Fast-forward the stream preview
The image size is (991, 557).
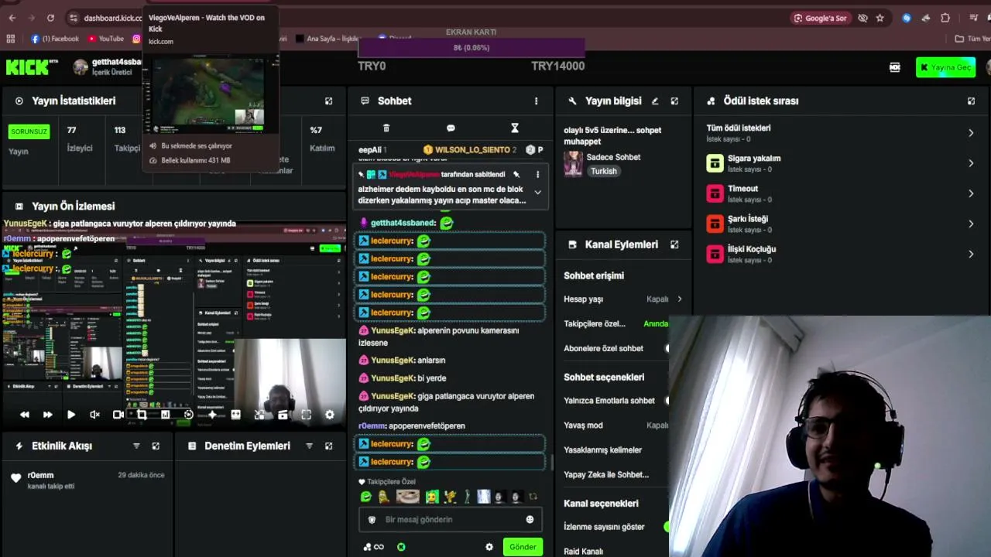48,415
